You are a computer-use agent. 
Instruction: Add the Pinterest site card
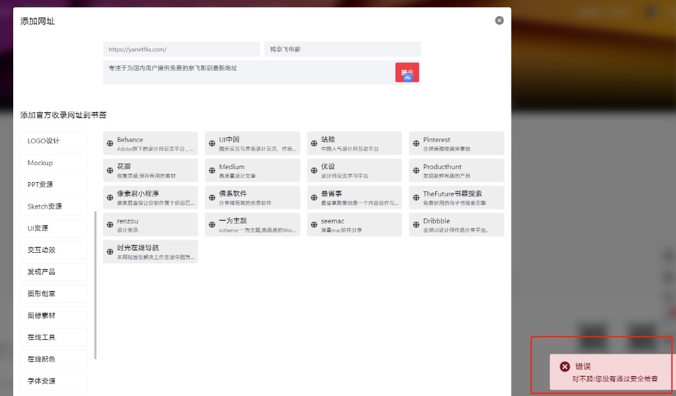(457, 143)
